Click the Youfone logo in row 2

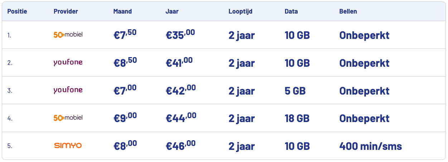(x=68, y=62)
